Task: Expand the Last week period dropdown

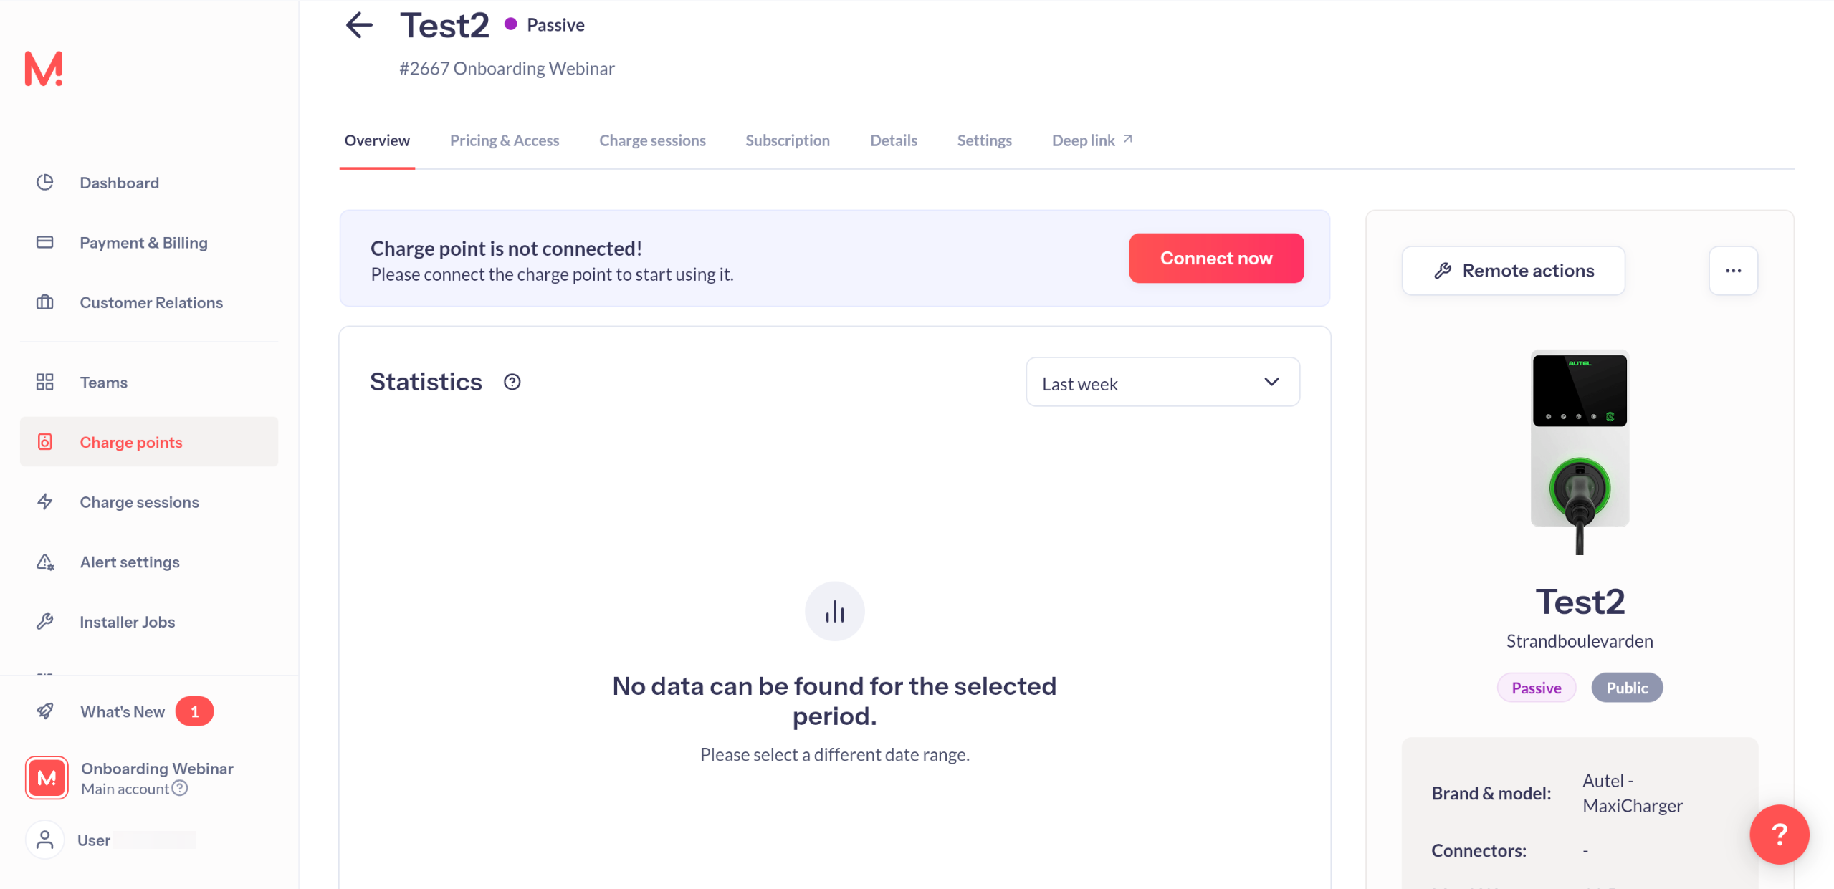Action: (1162, 383)
